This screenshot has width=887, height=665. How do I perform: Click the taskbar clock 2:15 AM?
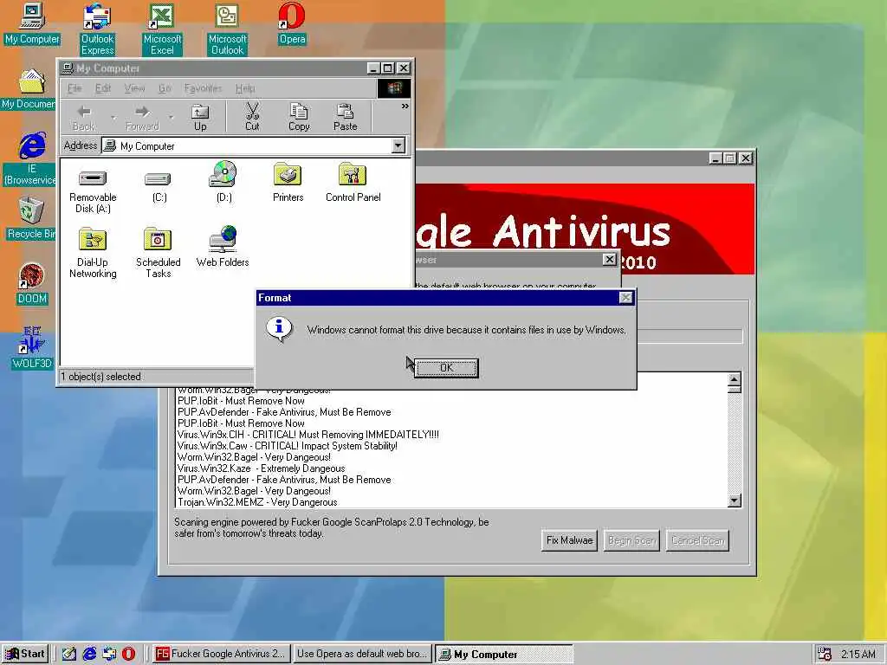pos(858,654)
